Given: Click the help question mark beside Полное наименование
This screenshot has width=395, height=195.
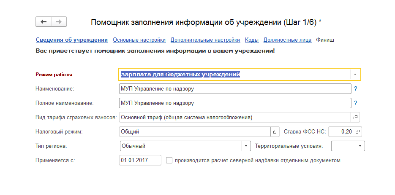Looking at the screenshot, I should click(x=356, y=103).
